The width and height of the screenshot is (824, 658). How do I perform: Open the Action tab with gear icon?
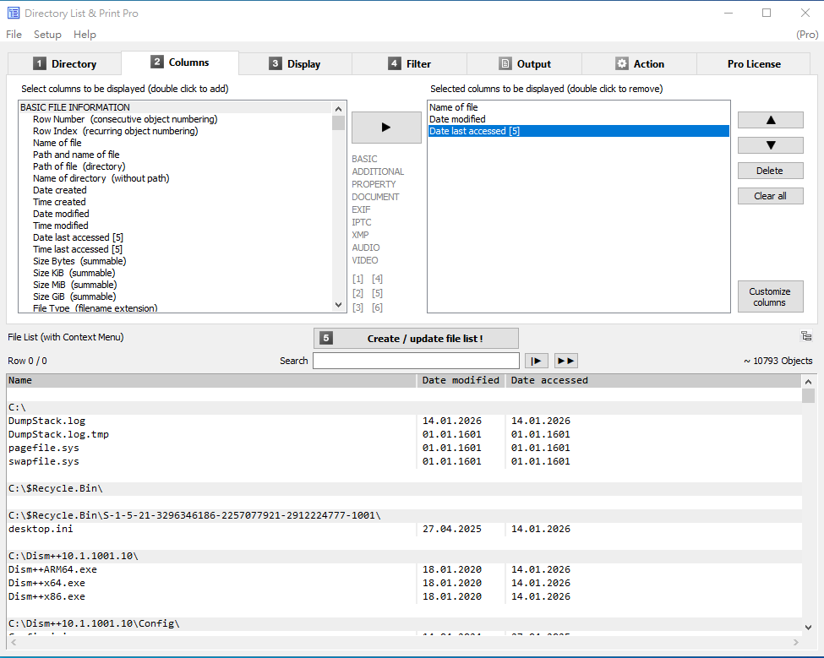pyautogui.click(x=639, y=64)
